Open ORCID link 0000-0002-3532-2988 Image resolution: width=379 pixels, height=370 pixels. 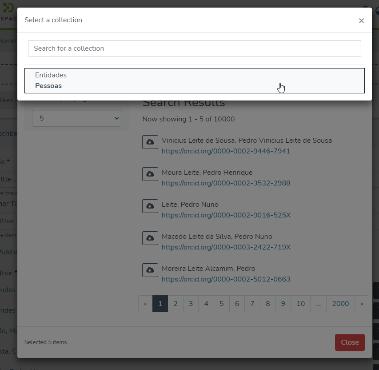coord(226,183)
